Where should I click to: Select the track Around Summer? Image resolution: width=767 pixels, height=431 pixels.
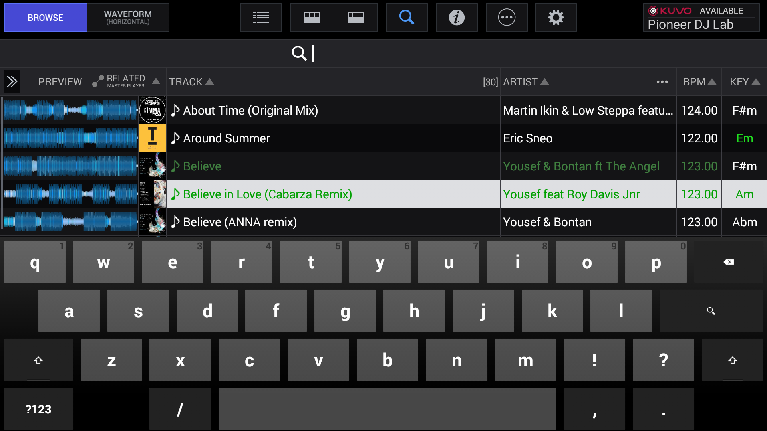click(226, 138)
